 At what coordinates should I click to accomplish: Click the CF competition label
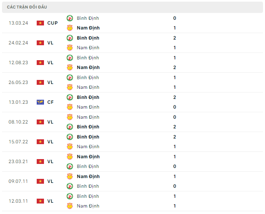tap(50, 102)
